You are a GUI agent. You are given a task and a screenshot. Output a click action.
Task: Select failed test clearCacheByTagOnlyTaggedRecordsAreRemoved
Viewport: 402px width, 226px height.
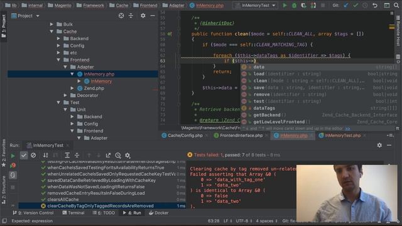click(x=102, y=206)
